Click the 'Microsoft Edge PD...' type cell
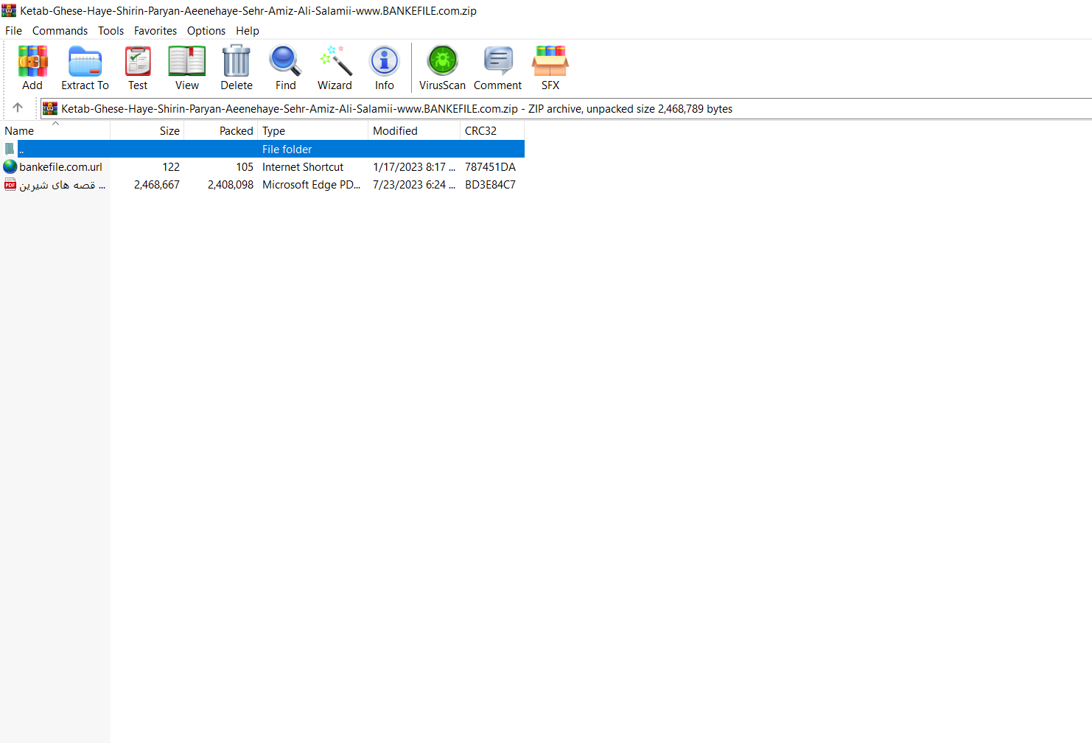Image resolution: width=1092 pixels, height=743 pixels. (312, 185)
